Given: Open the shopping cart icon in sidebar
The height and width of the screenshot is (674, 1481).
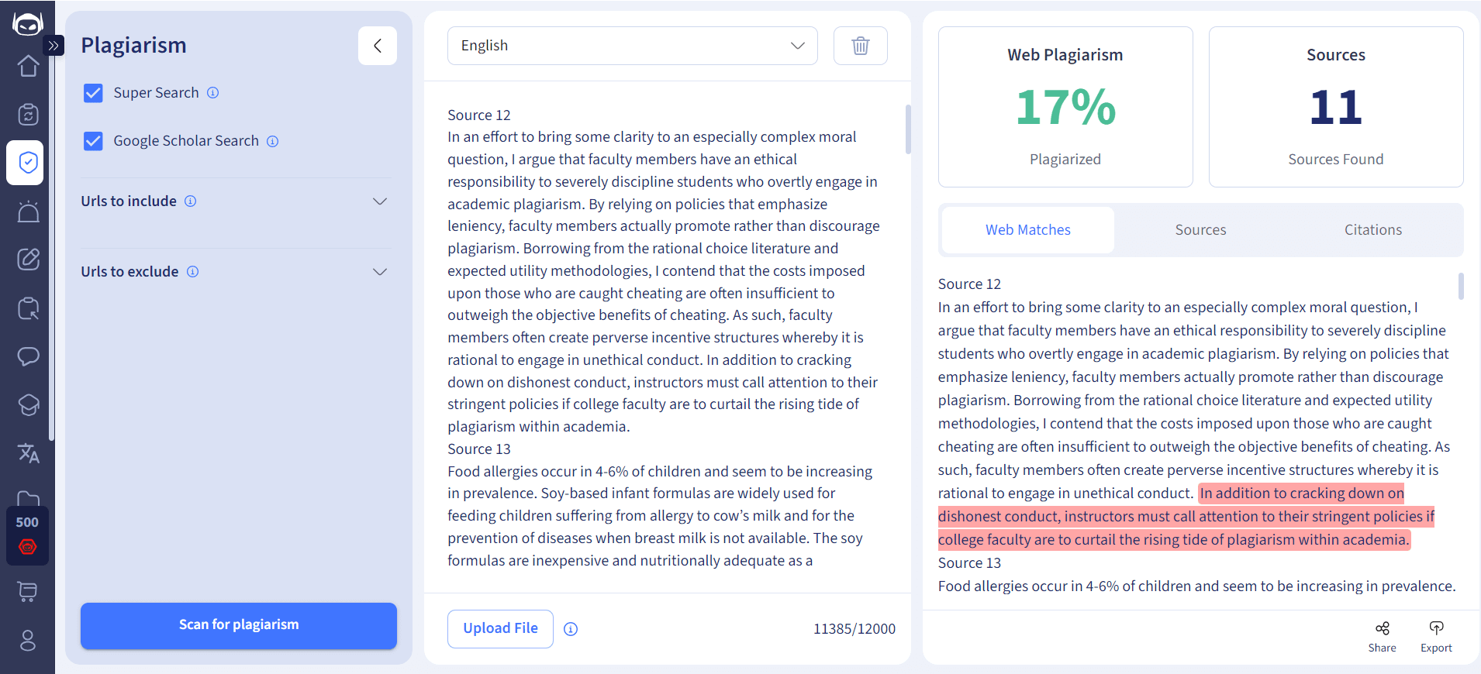Looking at the screenshot, I should pos(28,593).
